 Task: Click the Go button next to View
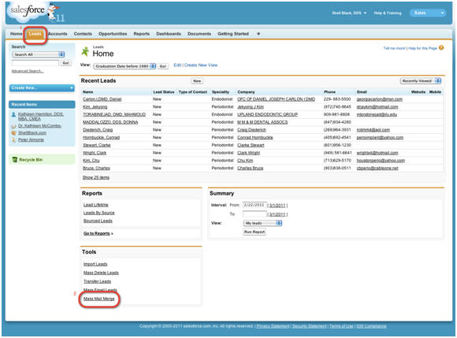(x=163, y=66)
